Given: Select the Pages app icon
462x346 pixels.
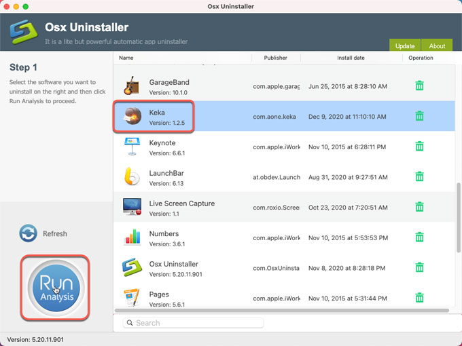Looking at the screenshot, I should click(x=131, y=297).
